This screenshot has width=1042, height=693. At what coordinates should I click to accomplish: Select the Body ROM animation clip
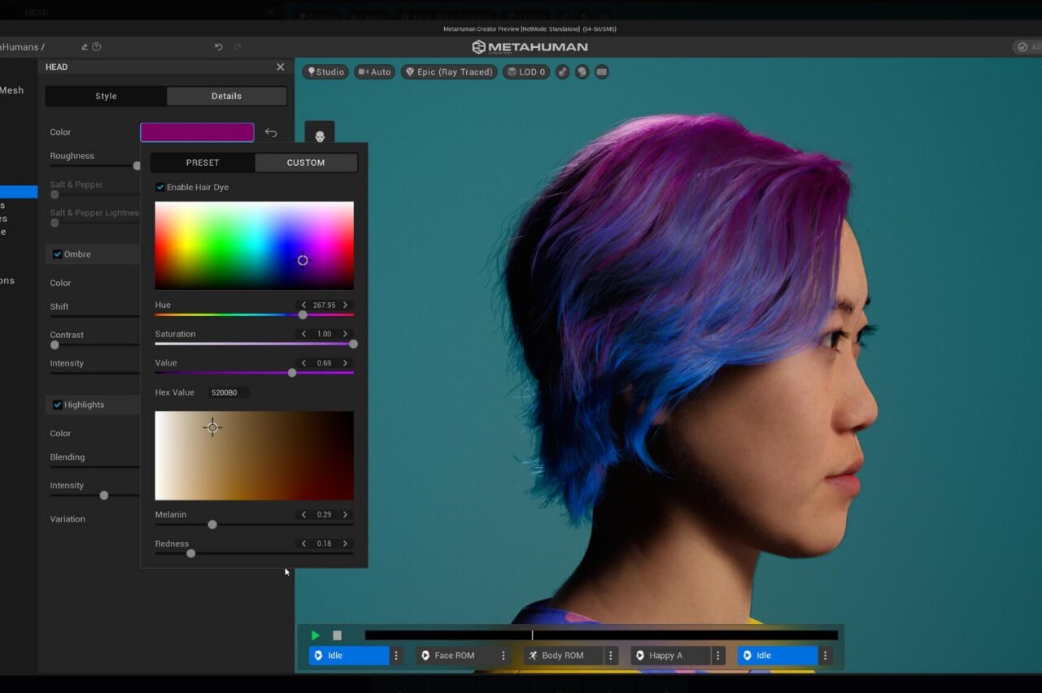click(x=564, y=656)
